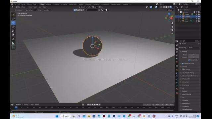212x119 pixels.
Task: Toggle X-ray mode in viewport header
Action: pos(161,7)
